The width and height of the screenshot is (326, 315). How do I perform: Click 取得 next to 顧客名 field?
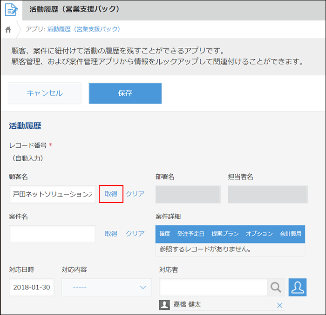point(111,194)
